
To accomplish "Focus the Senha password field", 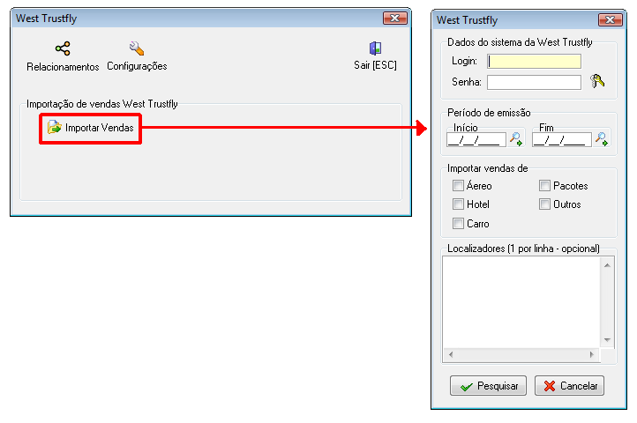I will click(x=534, y=83).
